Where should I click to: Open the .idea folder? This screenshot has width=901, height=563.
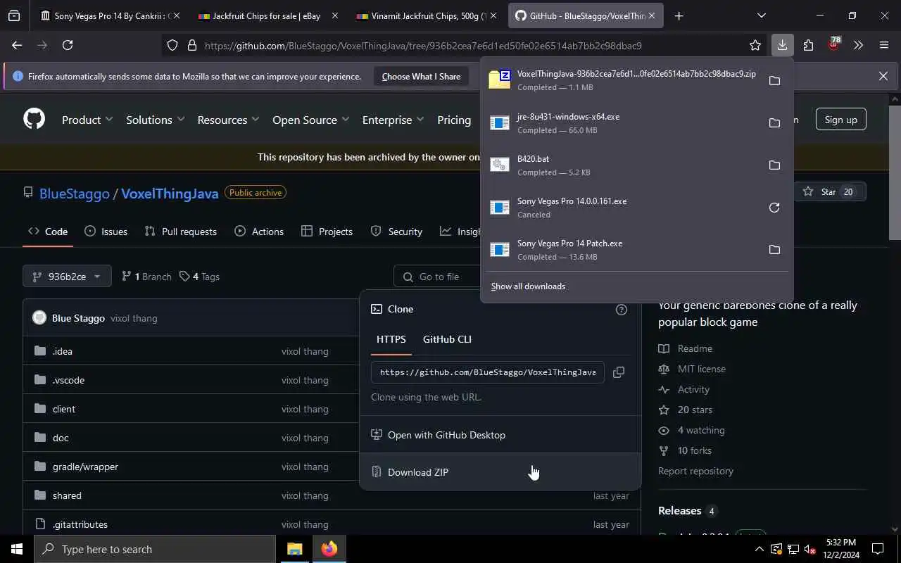pos(63,351)
